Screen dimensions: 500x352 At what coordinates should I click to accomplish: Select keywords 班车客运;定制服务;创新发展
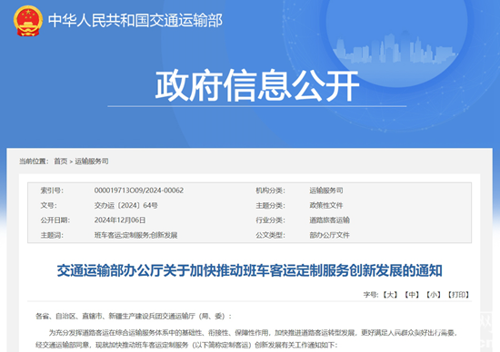135,235
